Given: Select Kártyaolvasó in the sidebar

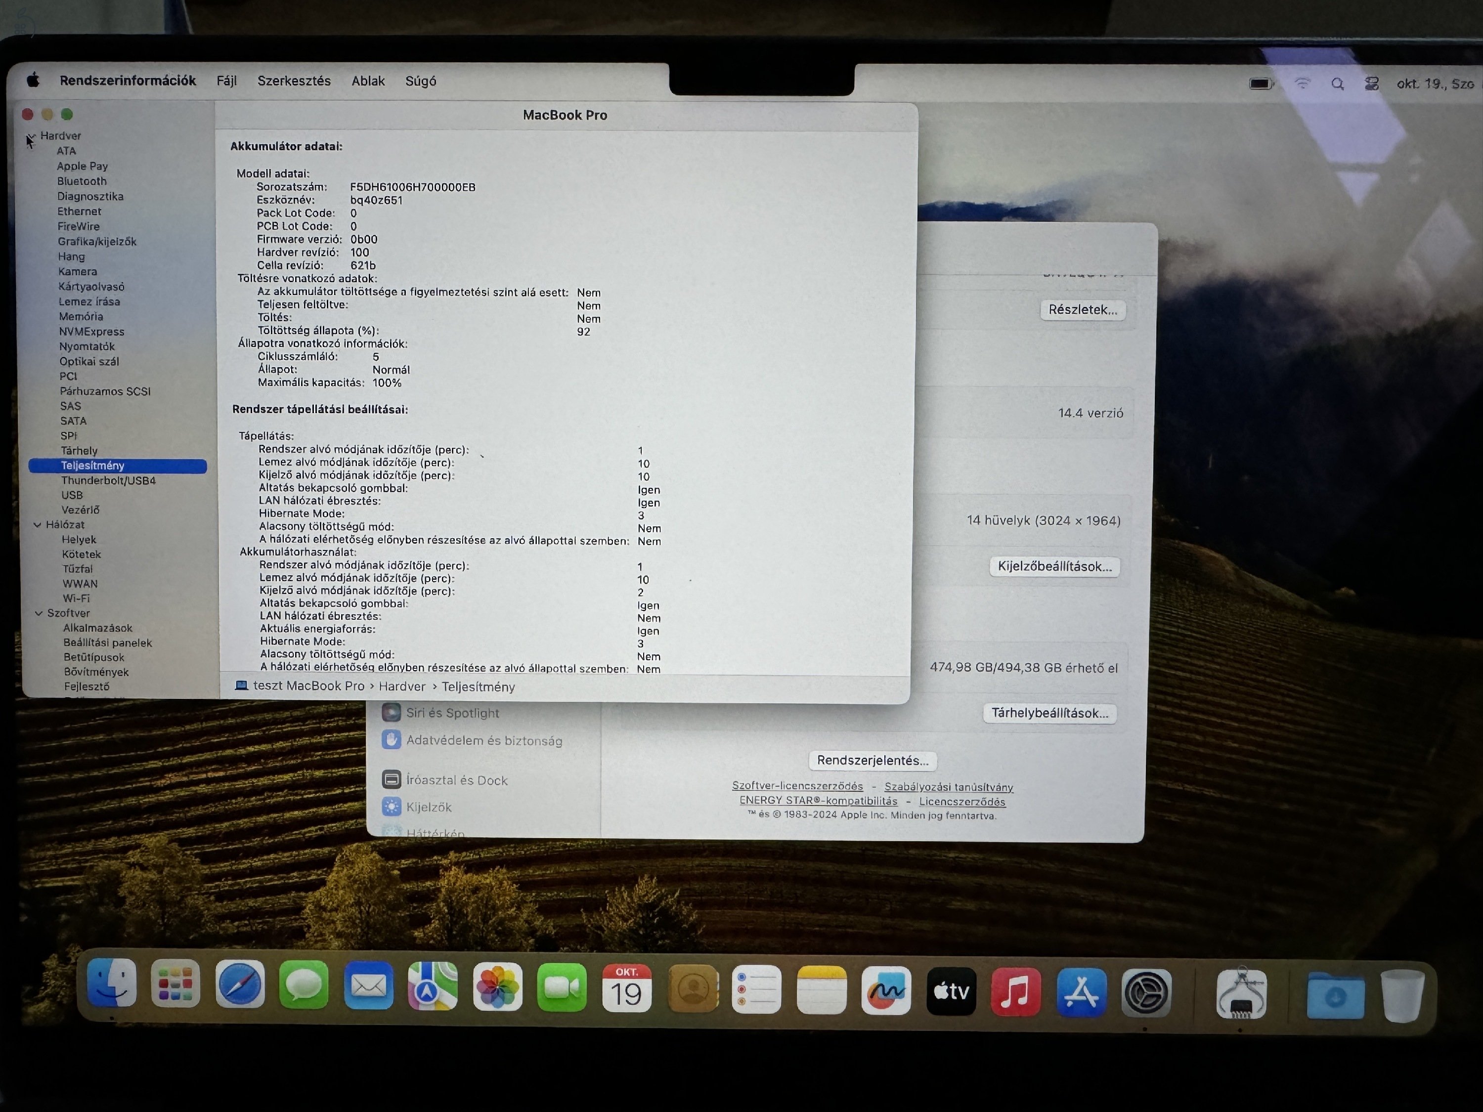Looking at the screenshot, I should 91,287.
